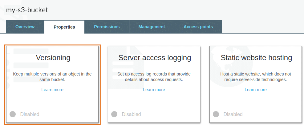Open the Access points tab
The height and width of the screenshot is (128, 304).
(x=198, y=27)
